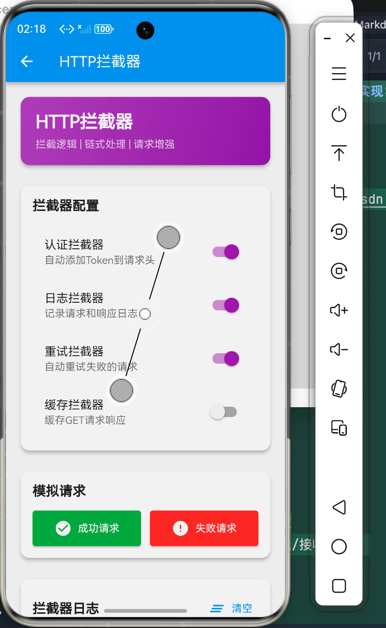
Task: Close the emulator toolbar panel
Action: [350, 38]
